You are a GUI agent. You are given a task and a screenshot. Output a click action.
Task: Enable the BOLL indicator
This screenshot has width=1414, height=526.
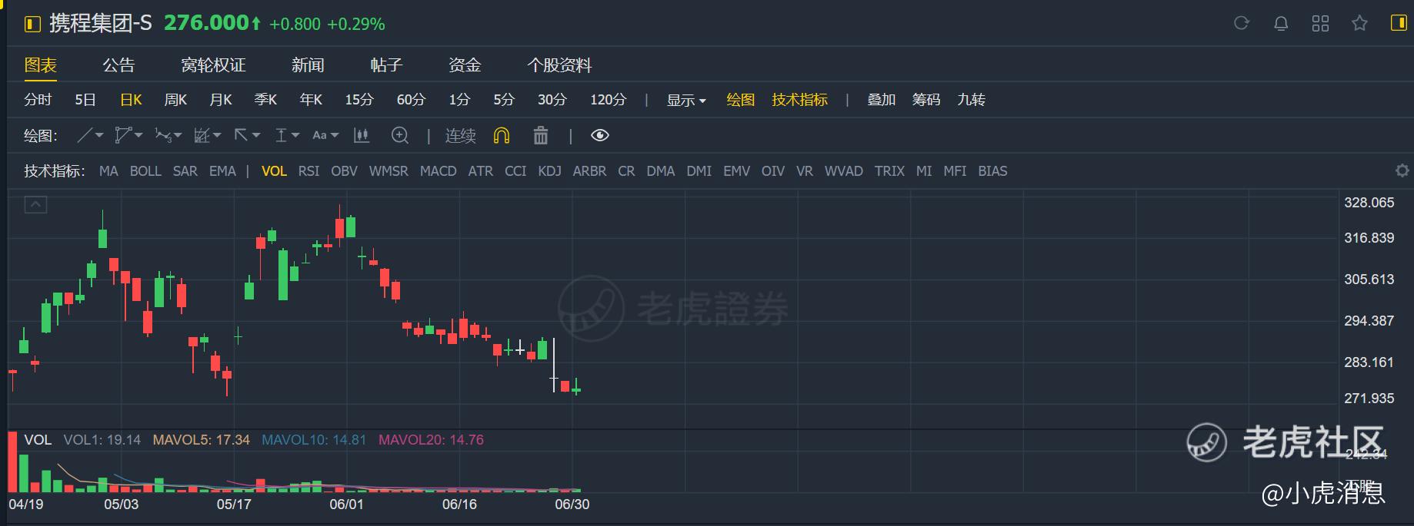pos(145,171)
